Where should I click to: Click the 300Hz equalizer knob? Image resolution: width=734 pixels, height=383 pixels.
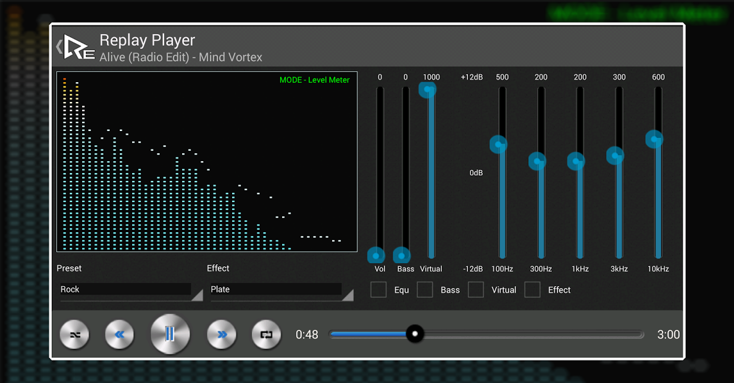[538, 161]
